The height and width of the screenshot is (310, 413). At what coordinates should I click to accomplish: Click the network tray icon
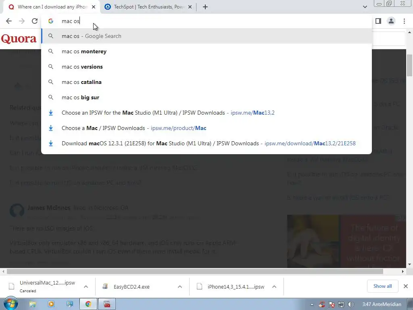341,304
